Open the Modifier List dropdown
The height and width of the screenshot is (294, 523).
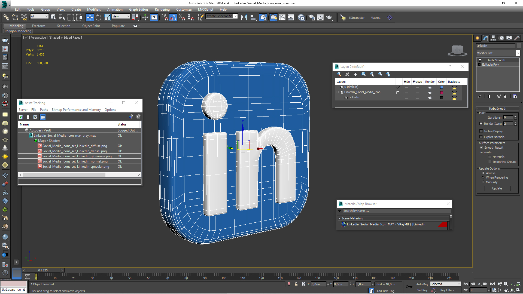498,53
